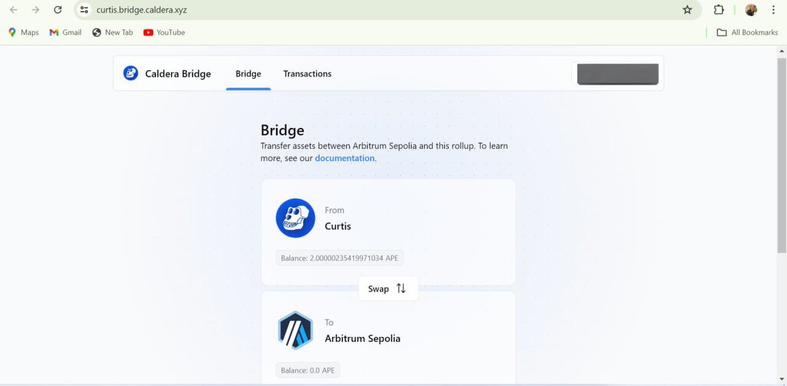Image resolution: width=787 pixels, height=386 pixels.
Task: Click the Curtis network name
Action: 338,226
